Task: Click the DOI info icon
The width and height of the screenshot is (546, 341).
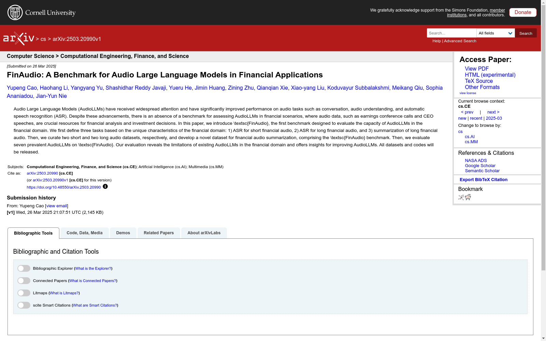Action: [x=105, y=187]
